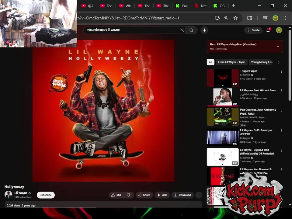Open the browser side panel search icon

[x=249, y=18]
